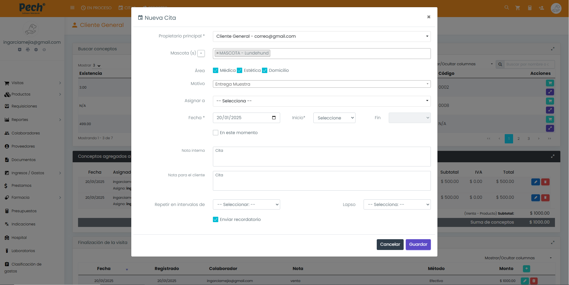Open the Hospital sidebar menu item
569x285 pixels.
click(19, 238)
